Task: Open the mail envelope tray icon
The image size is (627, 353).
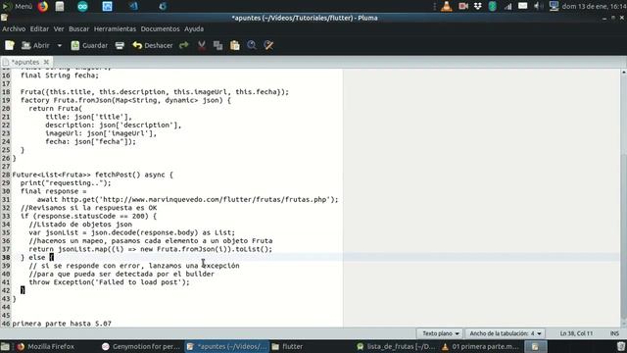Action: (x=522, y=6)
